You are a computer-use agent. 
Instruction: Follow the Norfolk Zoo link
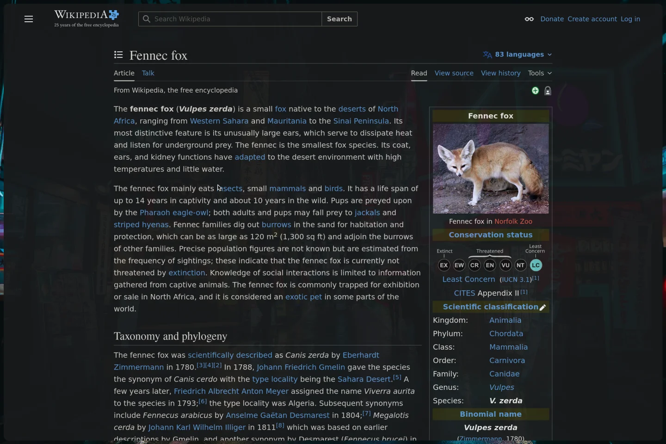click(x=513, y=222)
